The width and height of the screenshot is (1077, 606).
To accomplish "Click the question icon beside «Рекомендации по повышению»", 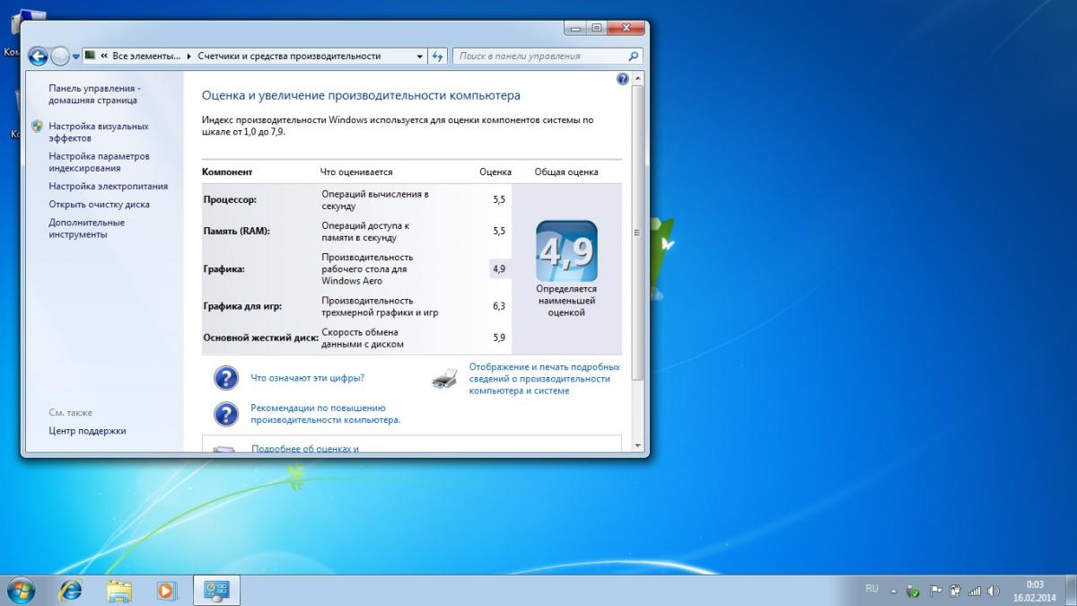I will [225, 413].
